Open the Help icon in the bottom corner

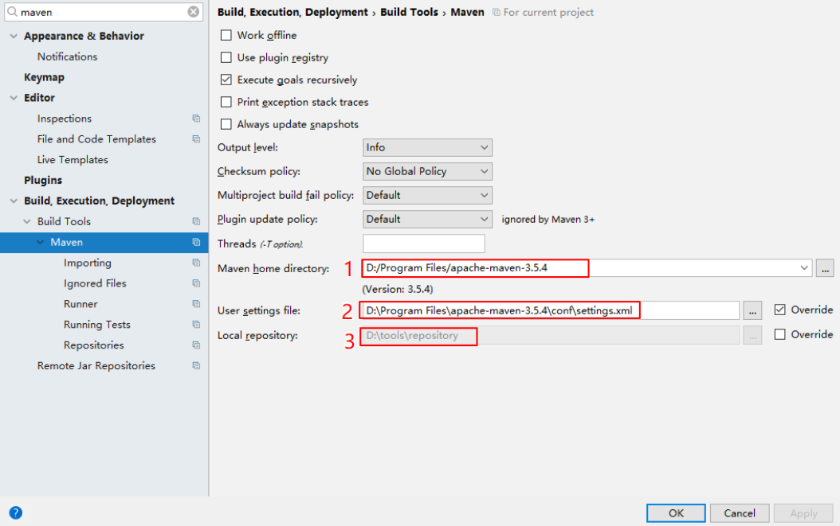click(x=15, y=512)
